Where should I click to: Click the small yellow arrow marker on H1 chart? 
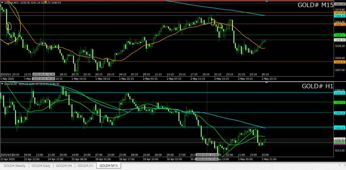click(209, 139)
